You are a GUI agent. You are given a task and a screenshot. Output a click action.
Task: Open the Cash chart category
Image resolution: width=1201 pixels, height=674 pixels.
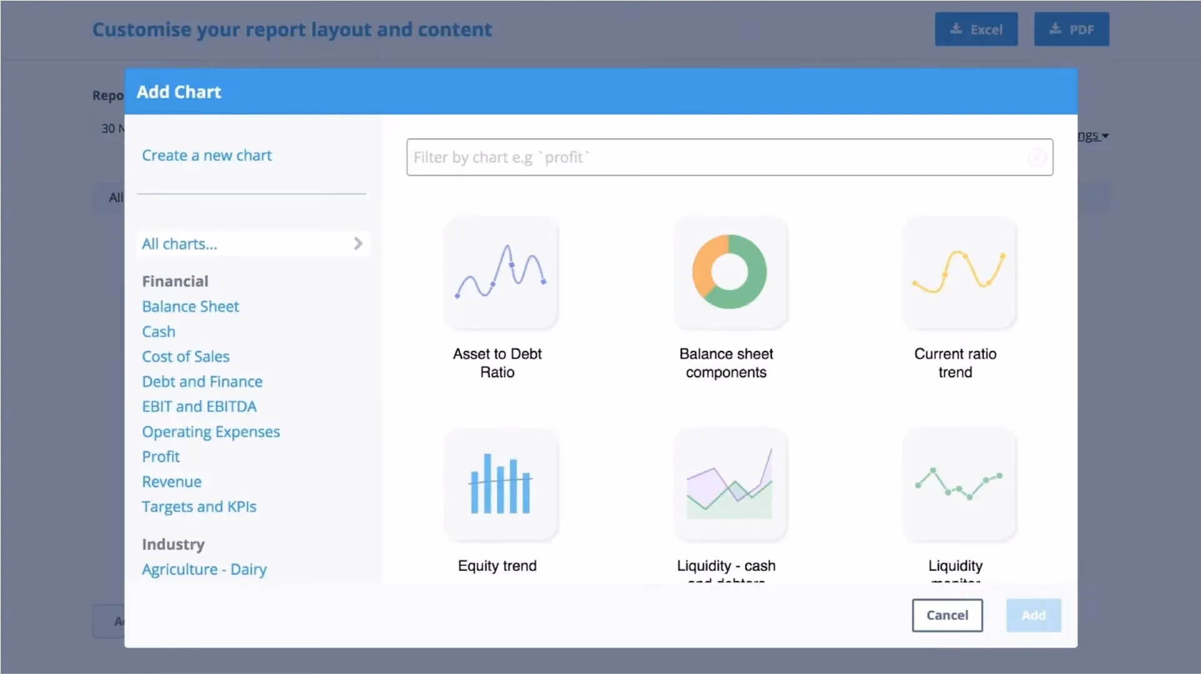159,331
